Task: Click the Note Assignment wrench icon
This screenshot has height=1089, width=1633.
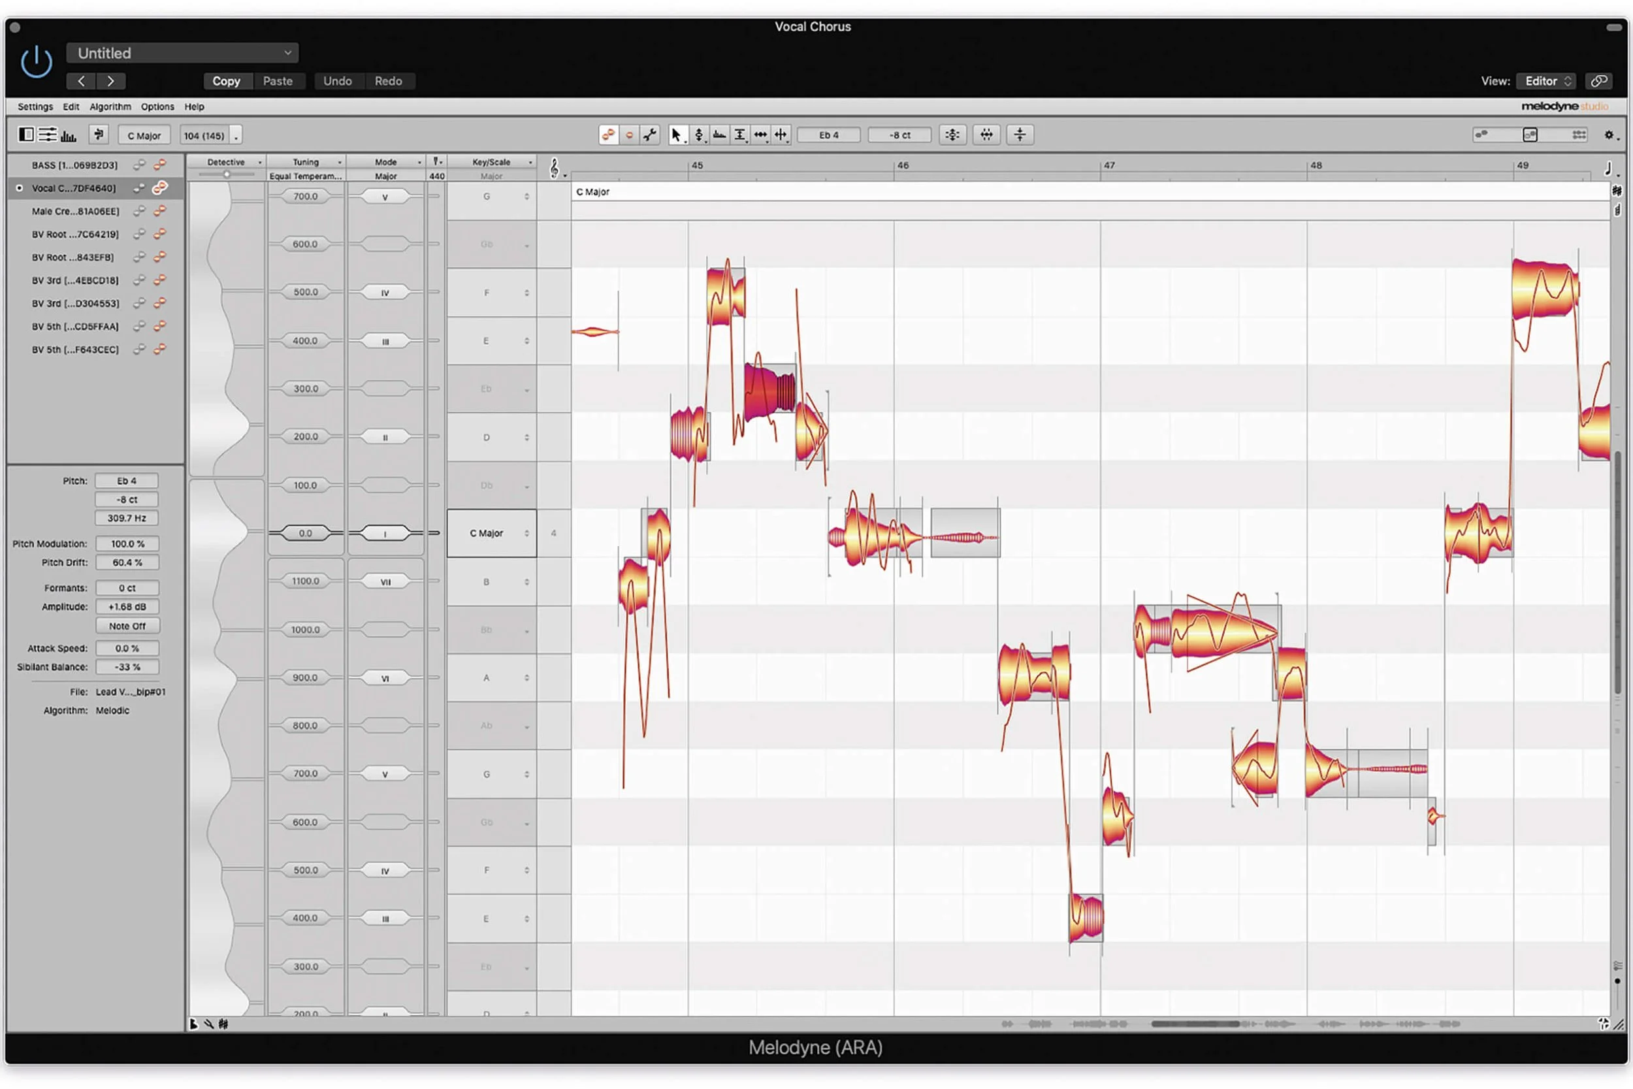Action: point(650,135)
